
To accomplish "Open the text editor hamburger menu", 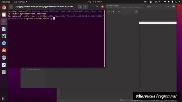I will (x=156, y=7).
